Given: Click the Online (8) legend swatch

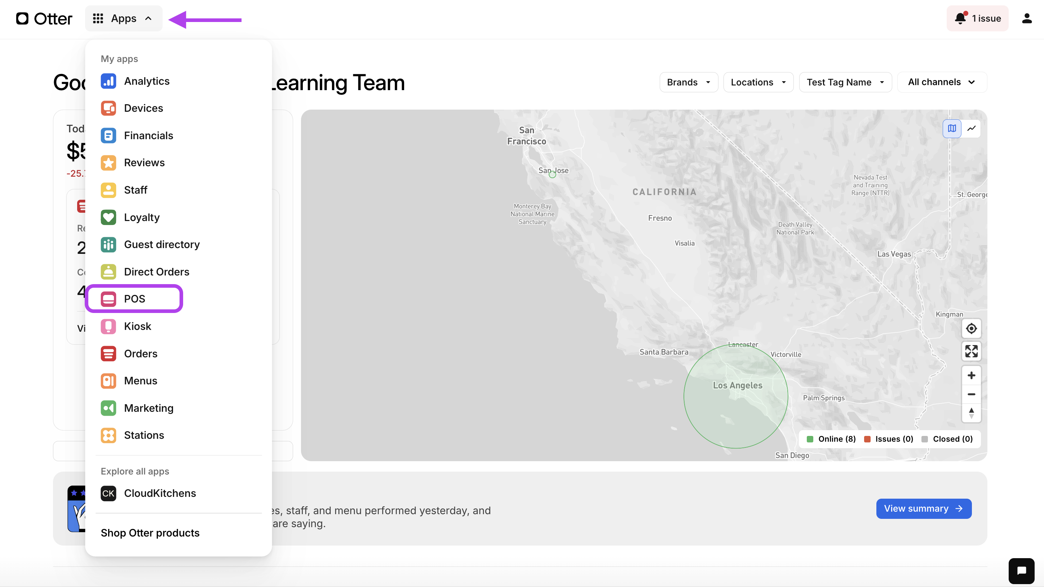Looking at the screenshot, I should 810,439.
